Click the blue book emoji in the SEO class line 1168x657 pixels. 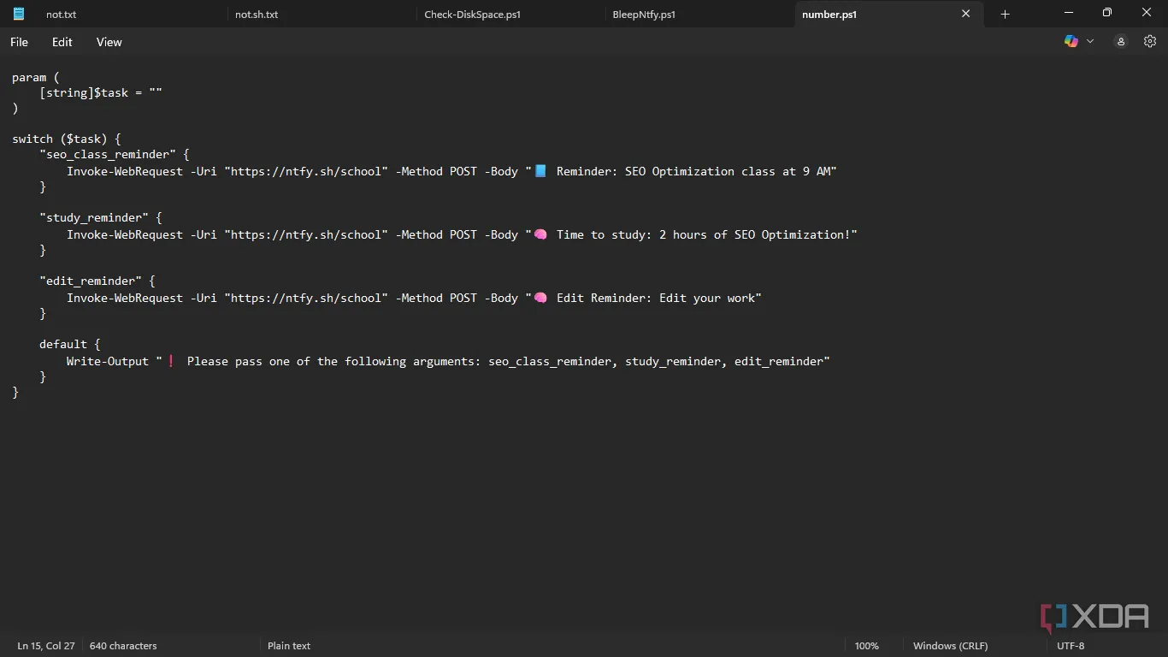(x=540, y=171)
